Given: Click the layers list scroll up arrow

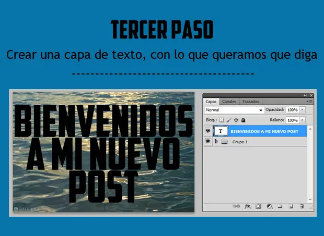Looking at the screenshot, I should click(310, 129).
